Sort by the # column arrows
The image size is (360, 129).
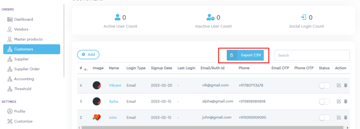pos(86,69)
